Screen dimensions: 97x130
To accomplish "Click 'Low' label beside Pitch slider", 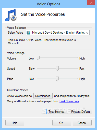I will pyautogui.click(x=31, y=79).
